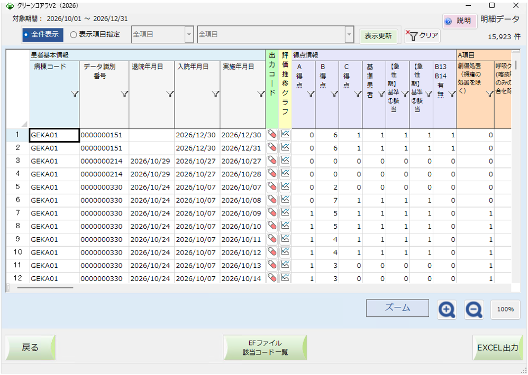Screen dimensions: 528x375
Task: Filter the A得点 column via funnel icon
Action: click(x=311, y=95)
